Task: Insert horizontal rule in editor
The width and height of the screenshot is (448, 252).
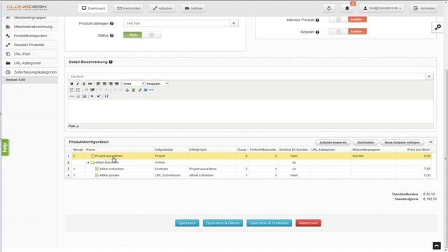Action: click(x=71, y=97)
